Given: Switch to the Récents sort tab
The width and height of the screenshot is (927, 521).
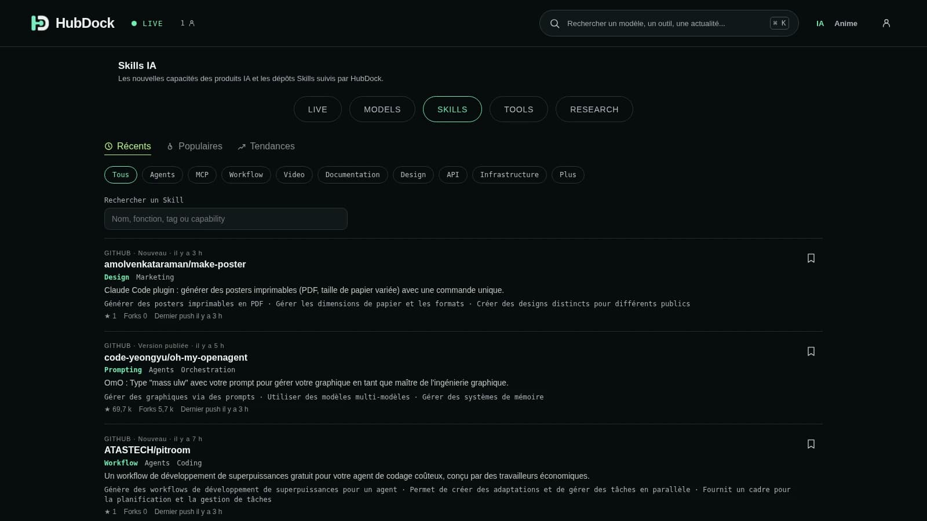Looking at the screenshot, I should click(x=127, y=146).
